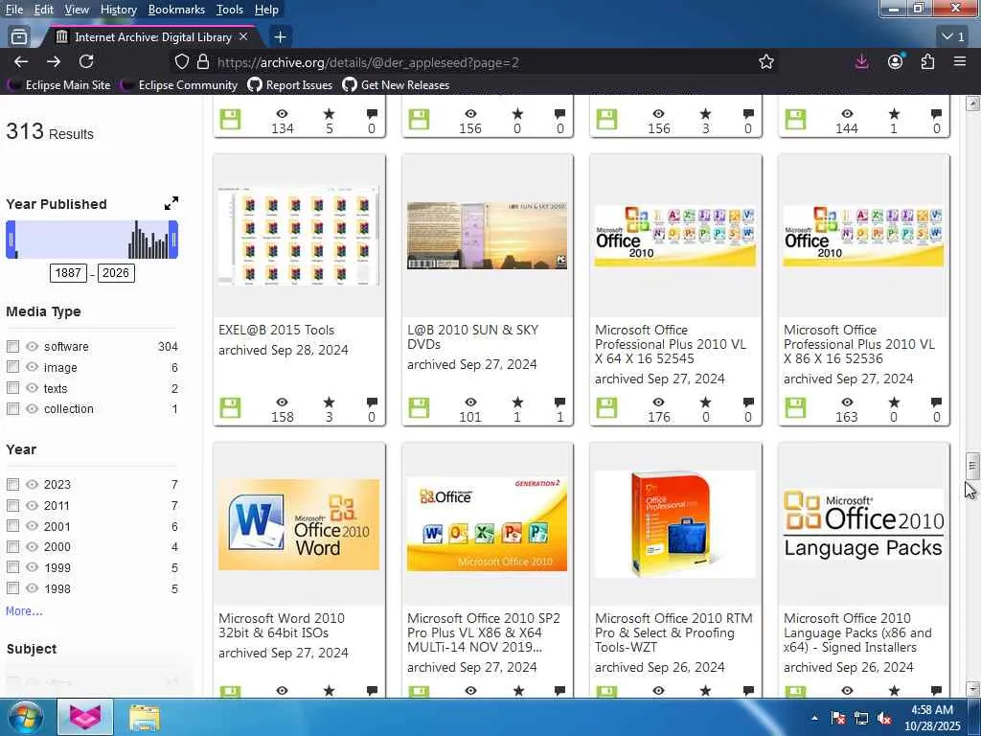The width and height of the screenshot is (981, 736).
Task: Open a new browser tab
Action: [281, 37]
